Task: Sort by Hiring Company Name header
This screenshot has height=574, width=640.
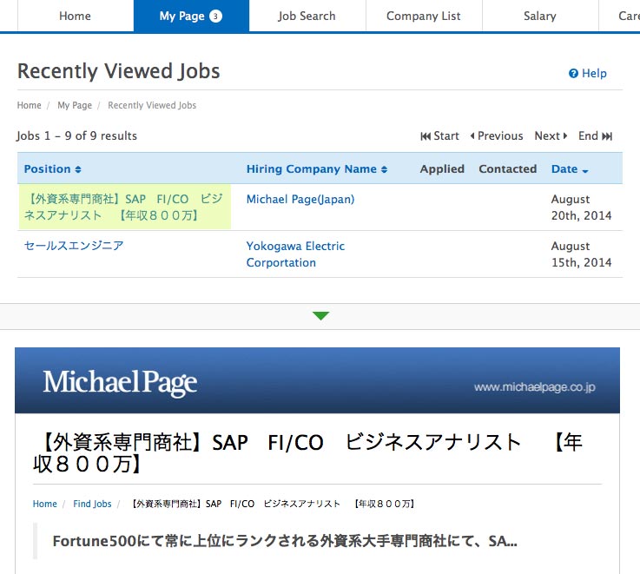Action: [317, 169]
